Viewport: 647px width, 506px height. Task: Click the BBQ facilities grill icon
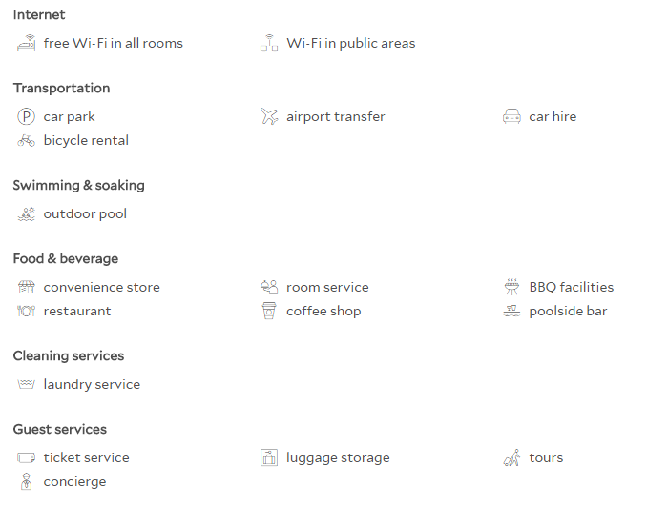tap(511, 287)
